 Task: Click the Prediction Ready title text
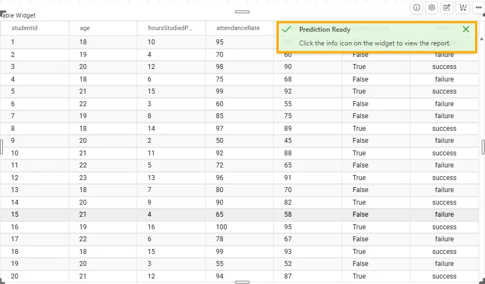click(325, 30)
